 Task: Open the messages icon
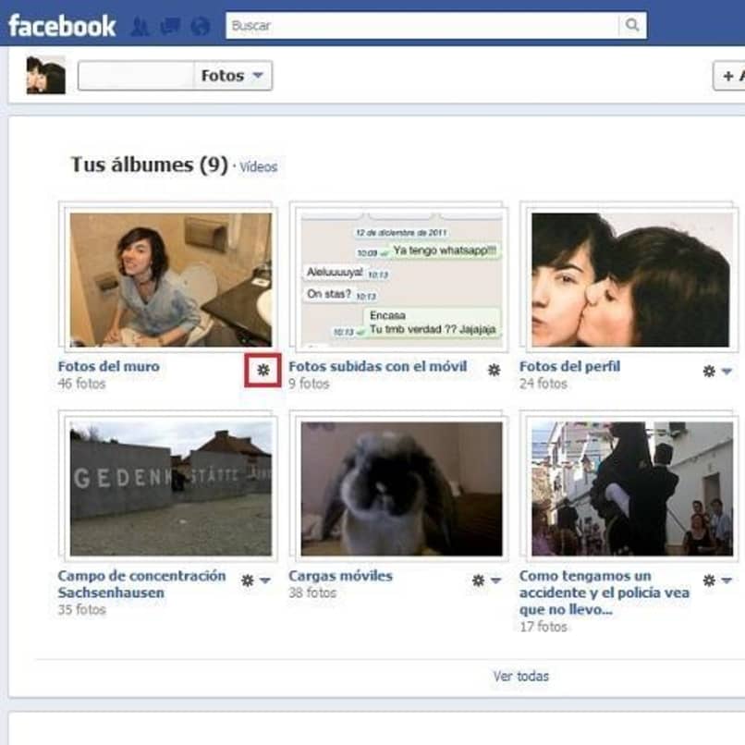point(166,26)
